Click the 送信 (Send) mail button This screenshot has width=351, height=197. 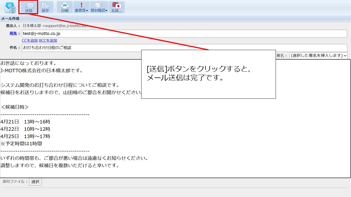click(x=29, y=7)
